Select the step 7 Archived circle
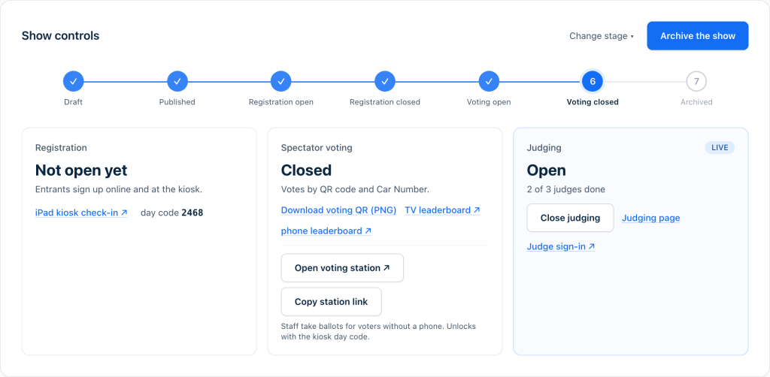 (696, 81)
